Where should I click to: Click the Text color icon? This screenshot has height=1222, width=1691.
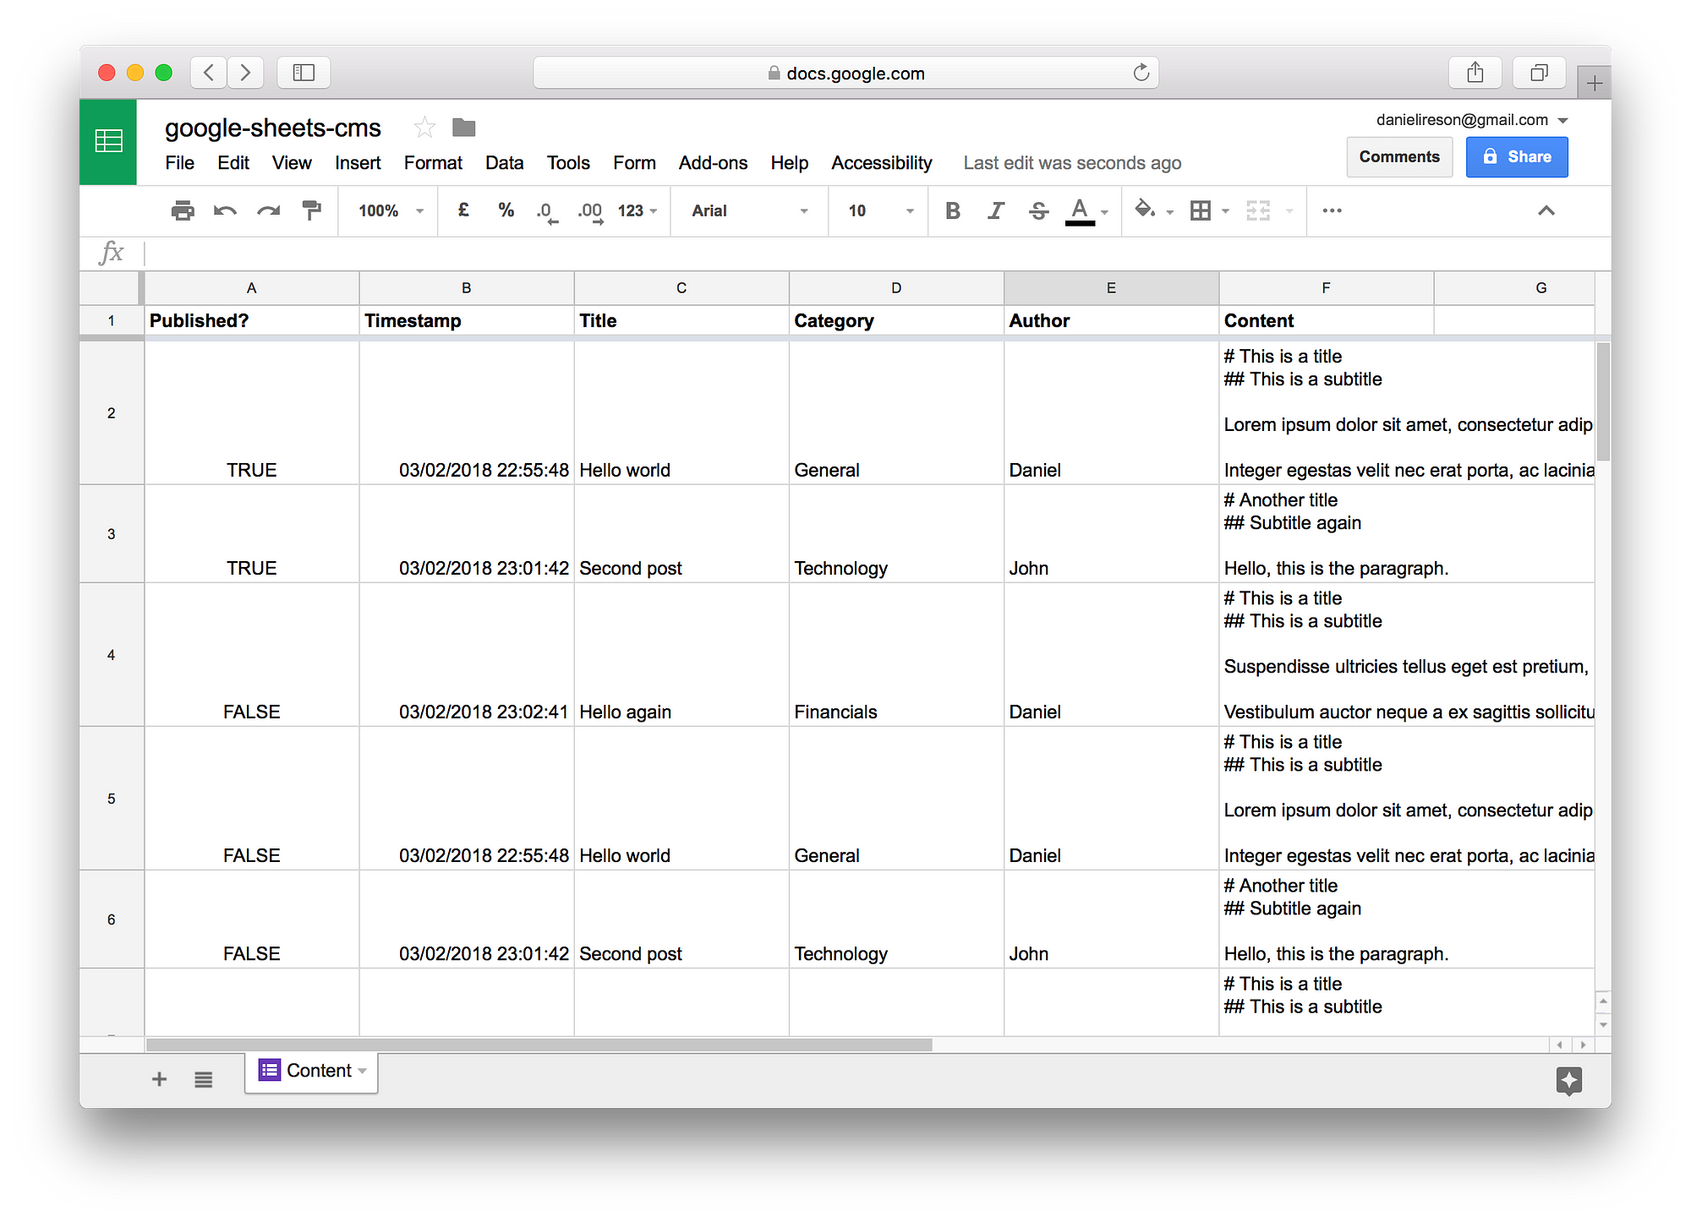tap(1079, 211)
